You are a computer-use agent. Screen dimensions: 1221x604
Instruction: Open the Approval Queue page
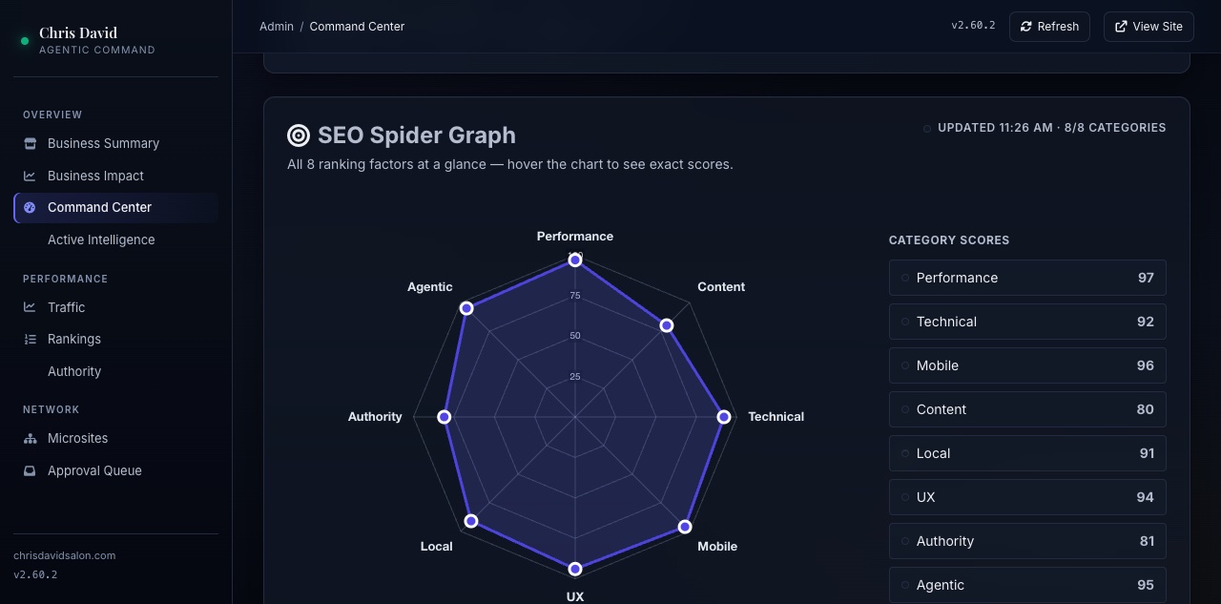coord(115,470)
